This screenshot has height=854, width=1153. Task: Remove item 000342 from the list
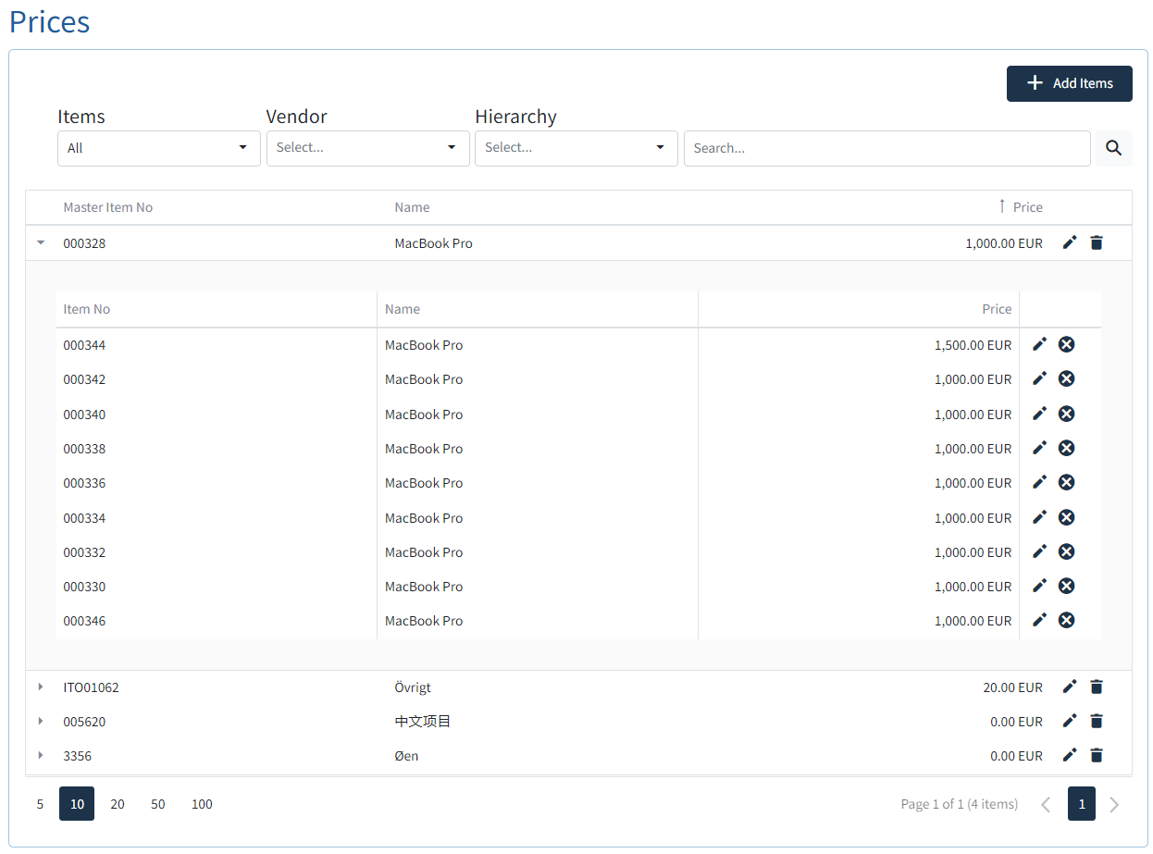[1066, 378]
